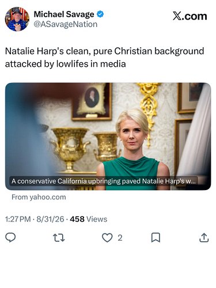The width and height of the screenshot is (216, 288).
Task: Click the like count number 2
Action: [x=120, y=238]
